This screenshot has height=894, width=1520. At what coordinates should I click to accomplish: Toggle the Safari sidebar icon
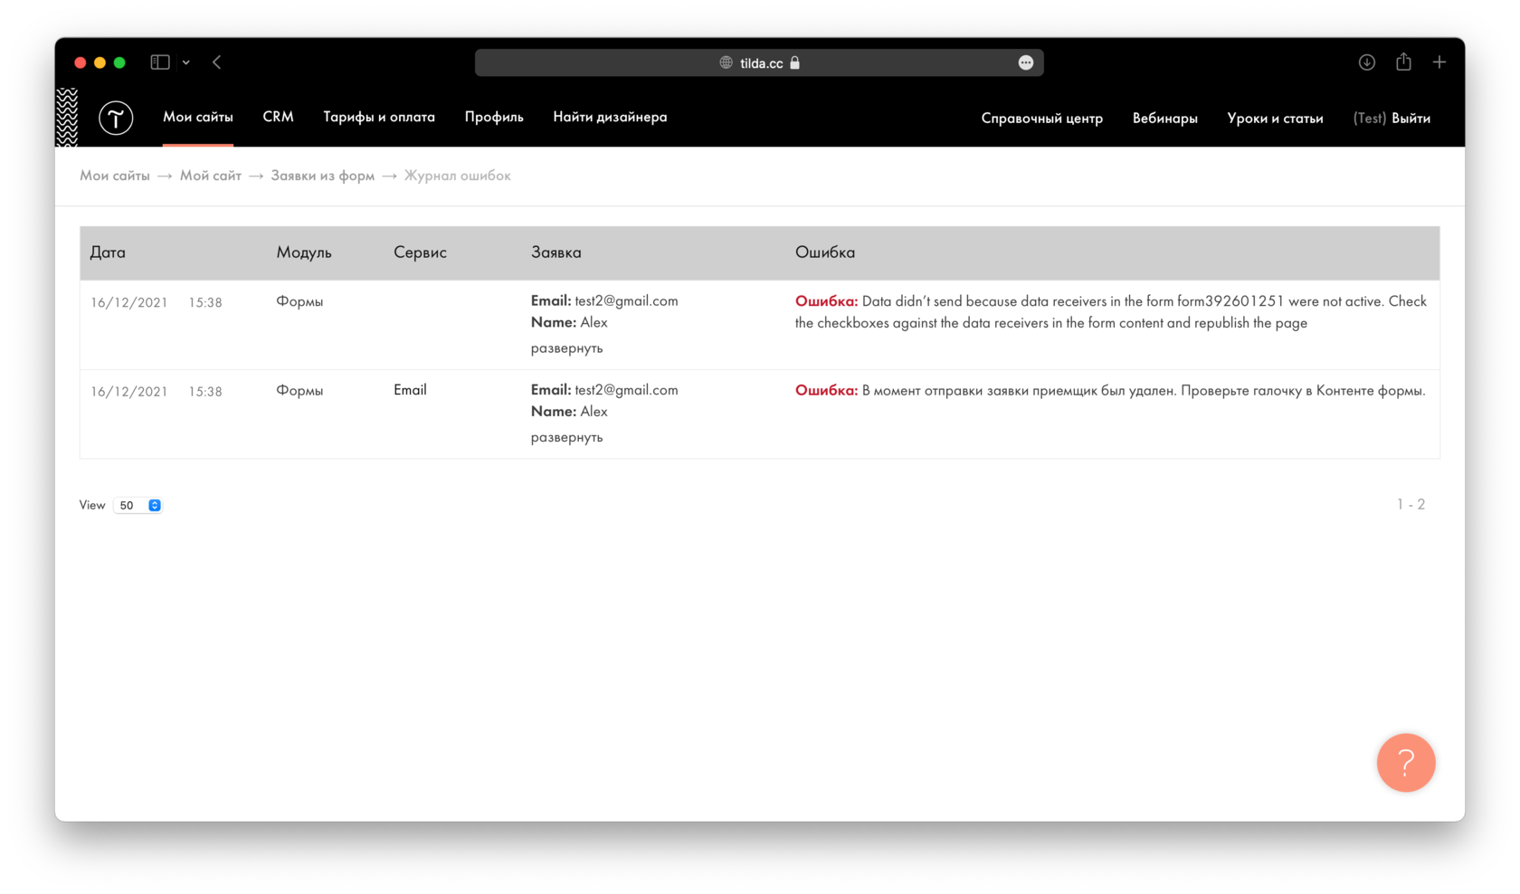click(160, 62)
